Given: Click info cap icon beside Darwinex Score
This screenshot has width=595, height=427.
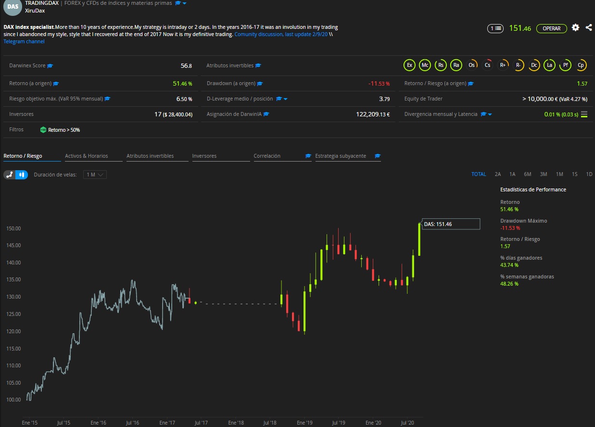Looking at the screenshot, I should pyautogui.click(x=50, y=66).
